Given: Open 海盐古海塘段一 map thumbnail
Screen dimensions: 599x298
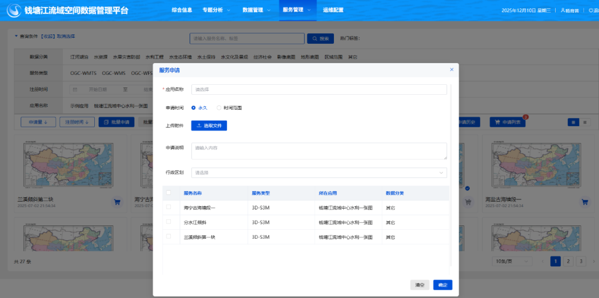Looking at the screenshot, I should (x=536, y=165).
